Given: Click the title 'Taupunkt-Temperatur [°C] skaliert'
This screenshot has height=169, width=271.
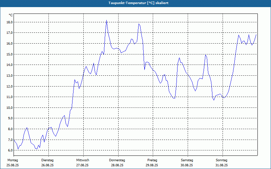Looking at the screenshot, I should pos(139,3).
